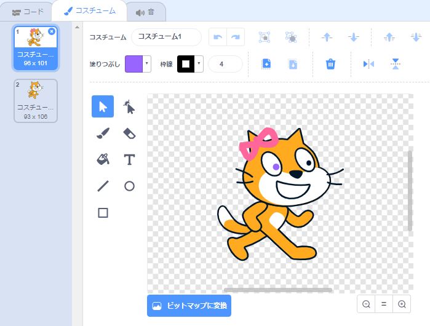
Task: Choose the Eraser tool
Action: click(x=129, y=133)
